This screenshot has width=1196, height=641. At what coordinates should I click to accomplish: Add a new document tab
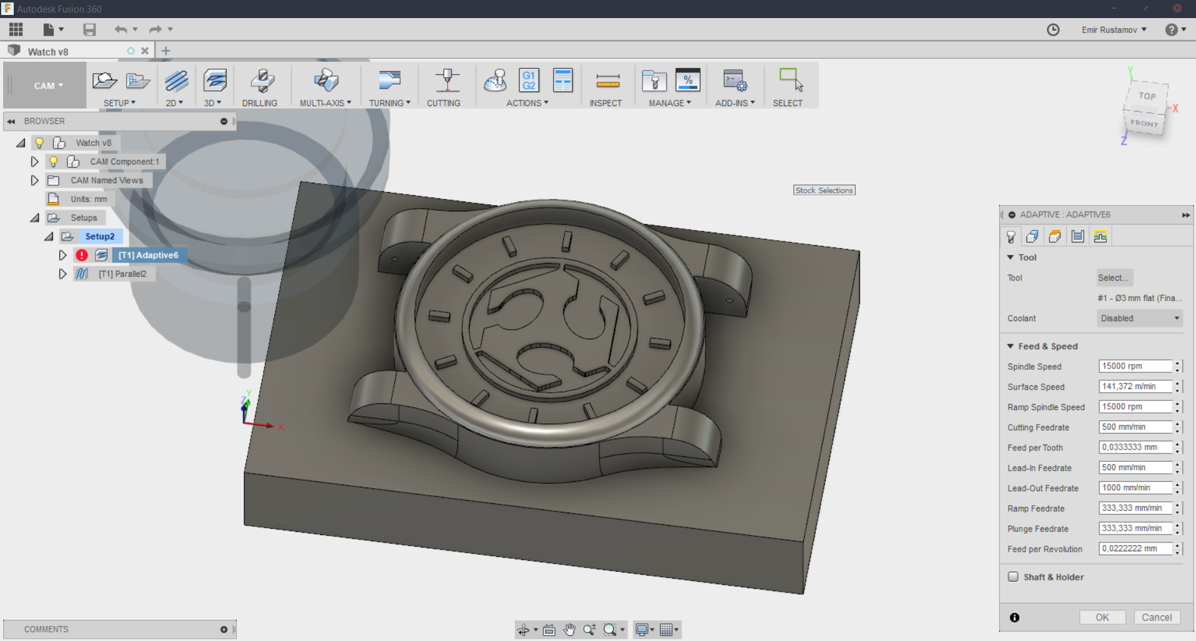pyautogui.click(x=166, y=51)
